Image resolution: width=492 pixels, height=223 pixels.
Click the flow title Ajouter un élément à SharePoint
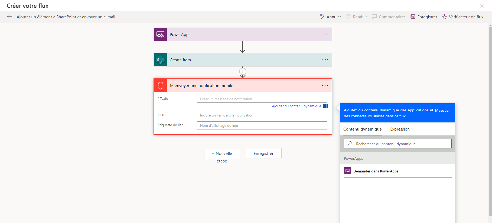pos(66,17)
